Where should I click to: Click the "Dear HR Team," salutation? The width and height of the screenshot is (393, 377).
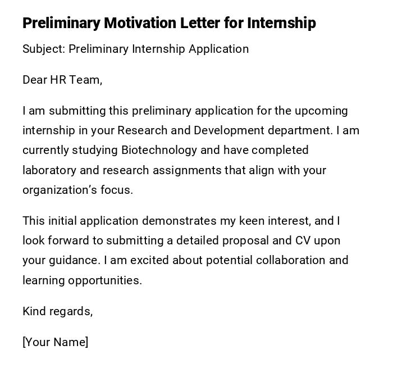(x=62, y=80)
